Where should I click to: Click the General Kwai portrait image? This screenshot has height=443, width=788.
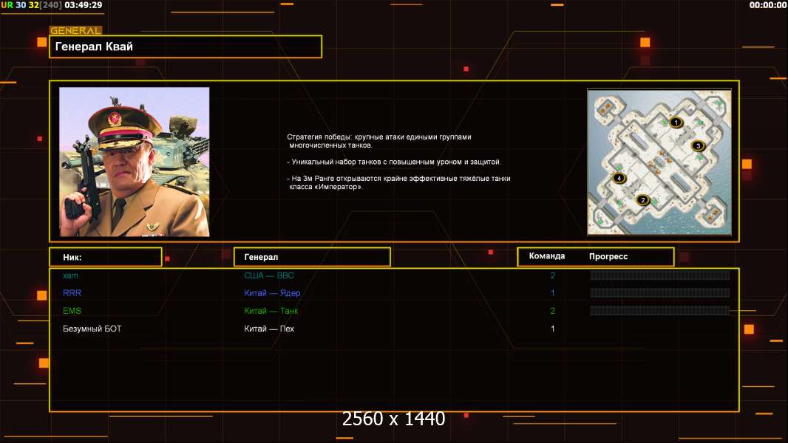135,162
